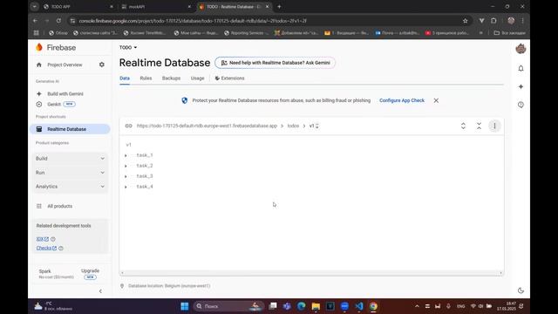Open Chrome extensions puzzle icon
Image resolution: width=558 pixels, height=314 pixels.
click(x=493, y=21)
